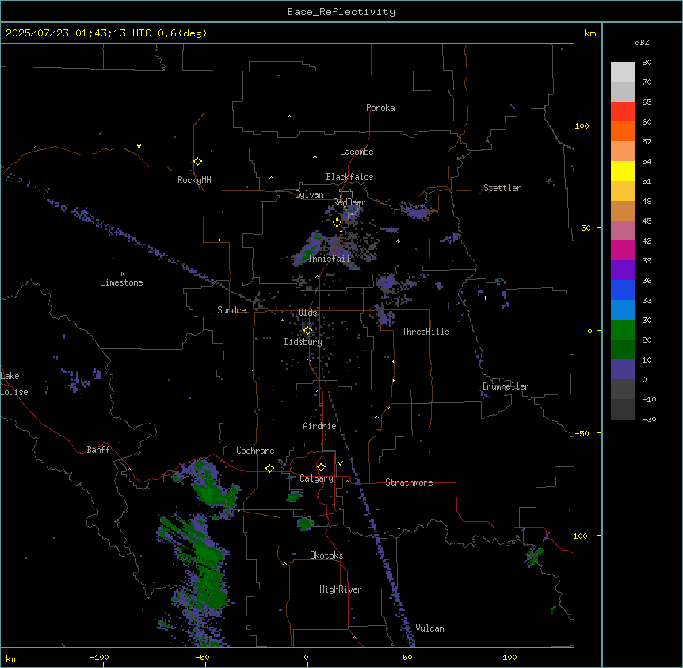Select the Drumheller label
Image resolution: width=683 pixels, height=668 pixels.
click(x=506, y=386)
